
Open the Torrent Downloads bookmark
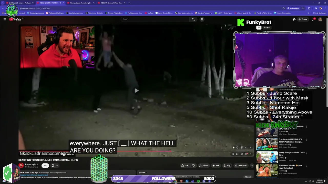click(282, 13)
